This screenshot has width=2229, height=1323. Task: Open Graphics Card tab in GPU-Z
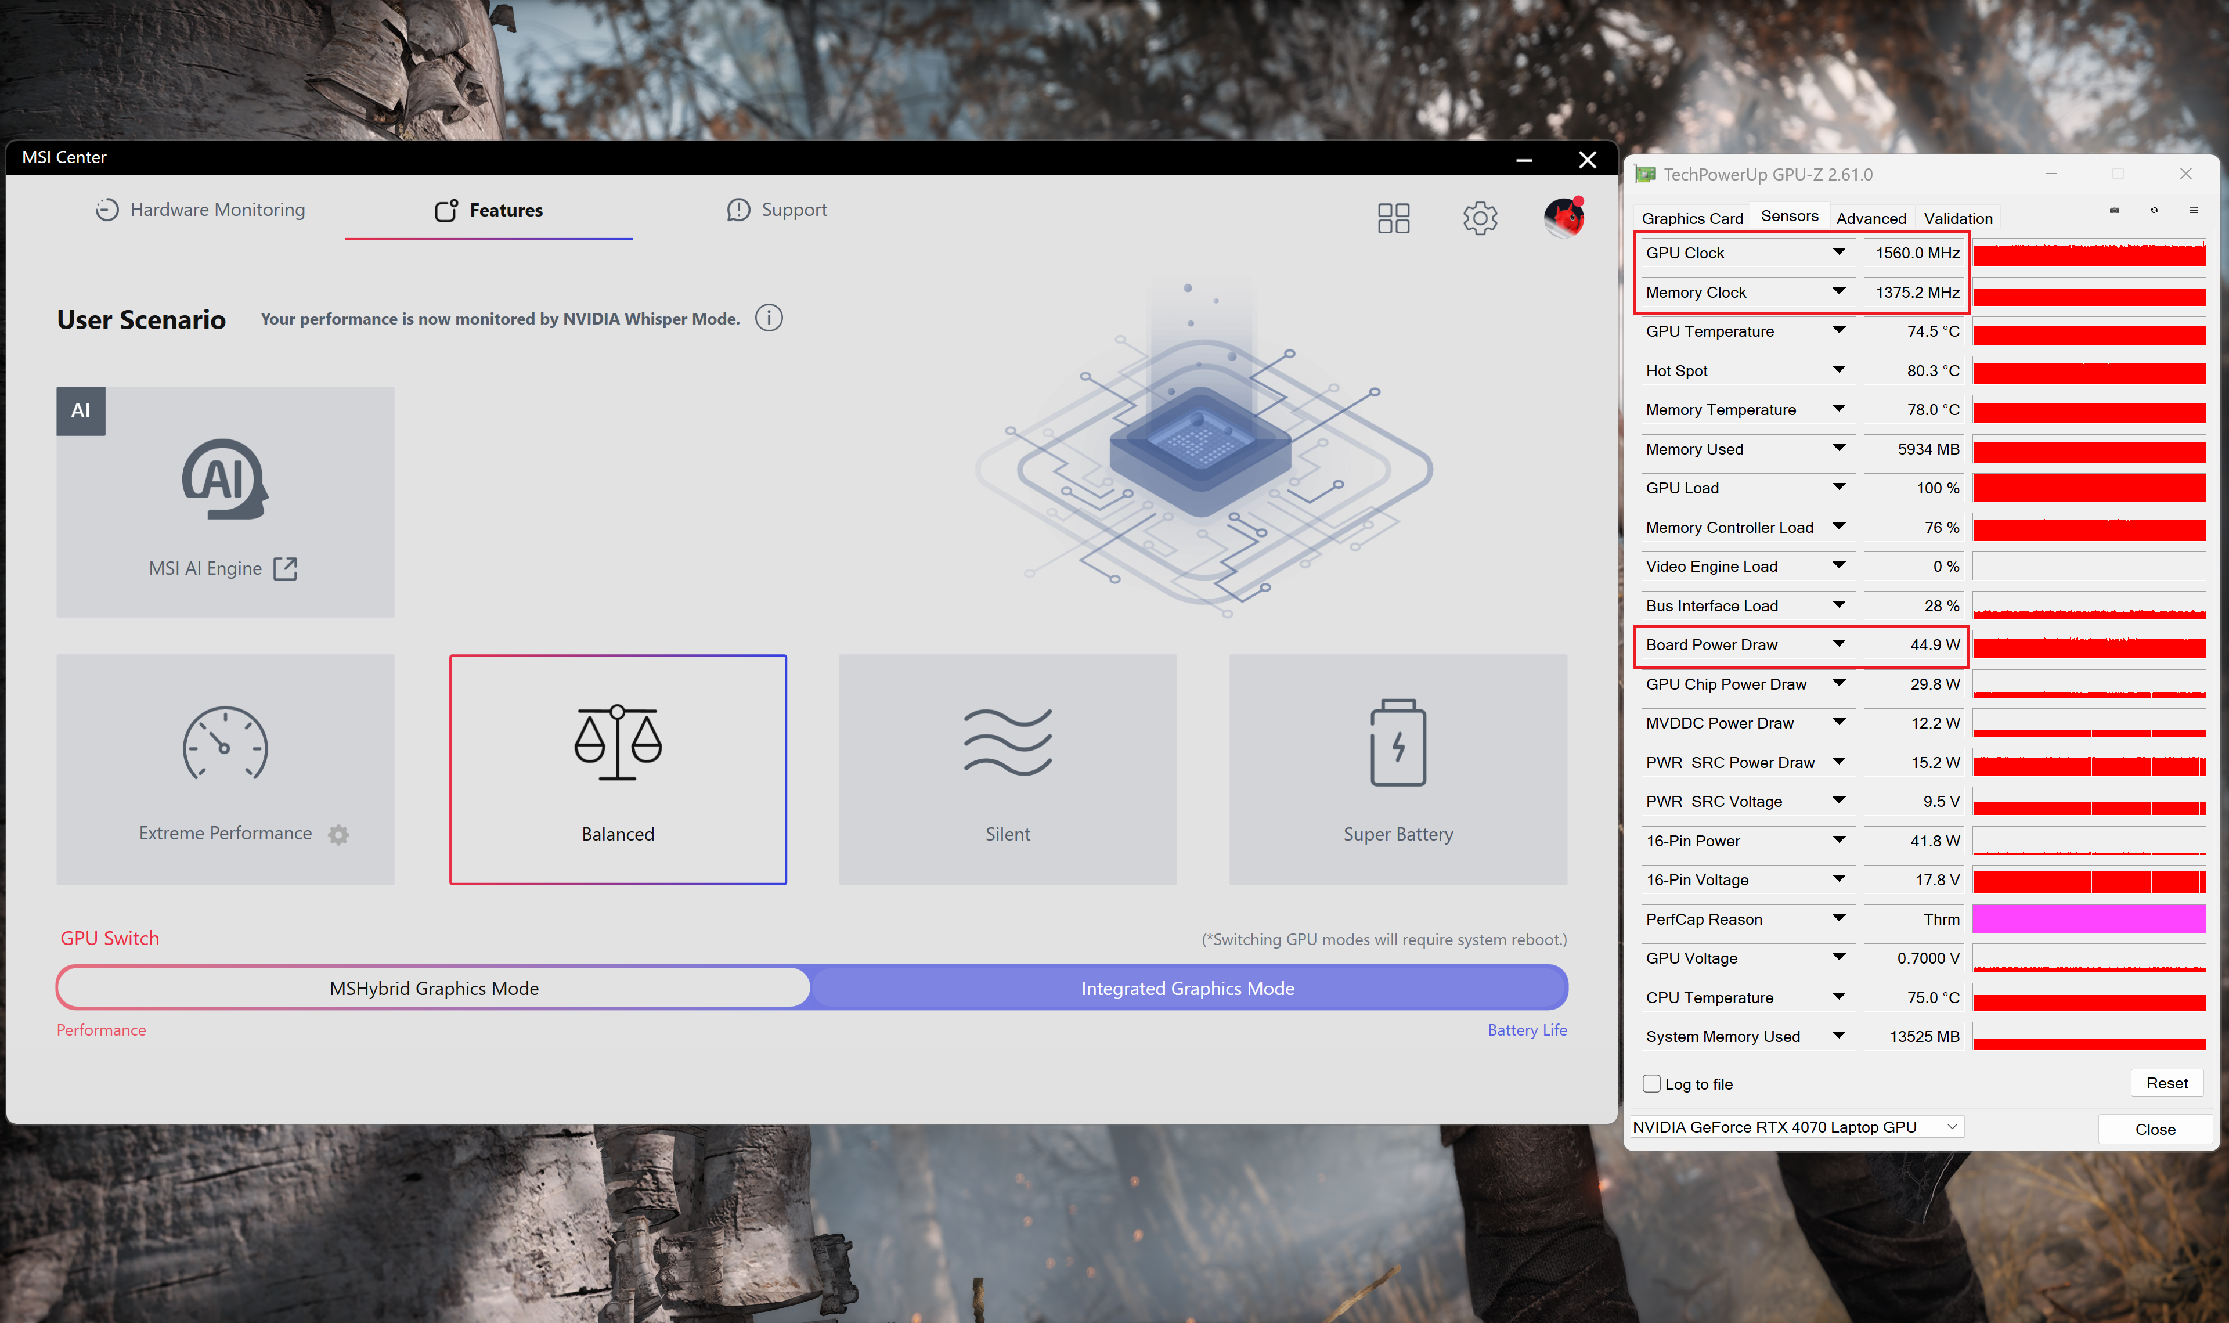tap(1691, 218)
